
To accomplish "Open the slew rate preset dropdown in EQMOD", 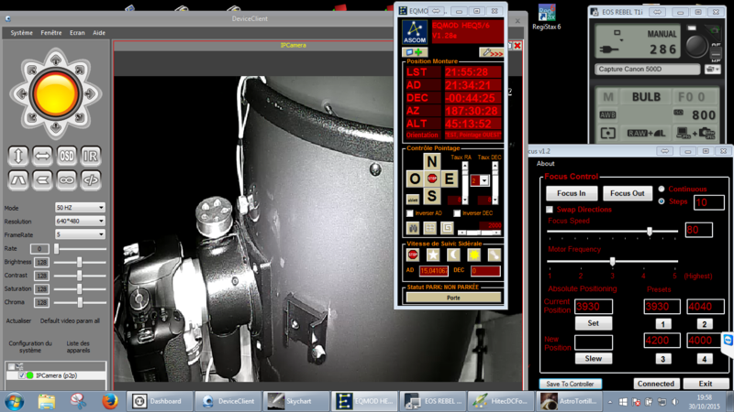I will click(x=484, y=180).
